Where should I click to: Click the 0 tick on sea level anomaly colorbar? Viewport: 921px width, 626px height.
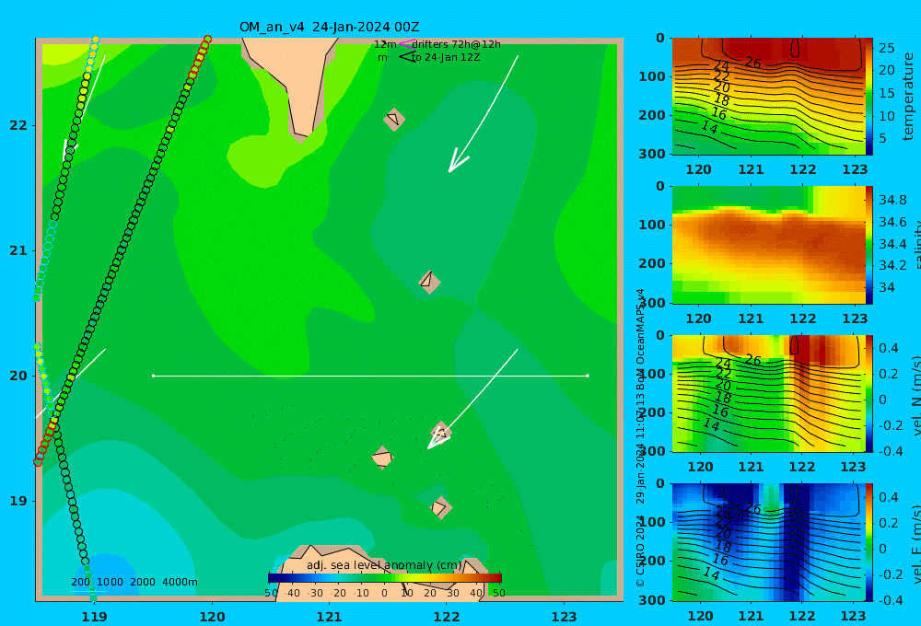coord(384,593)
